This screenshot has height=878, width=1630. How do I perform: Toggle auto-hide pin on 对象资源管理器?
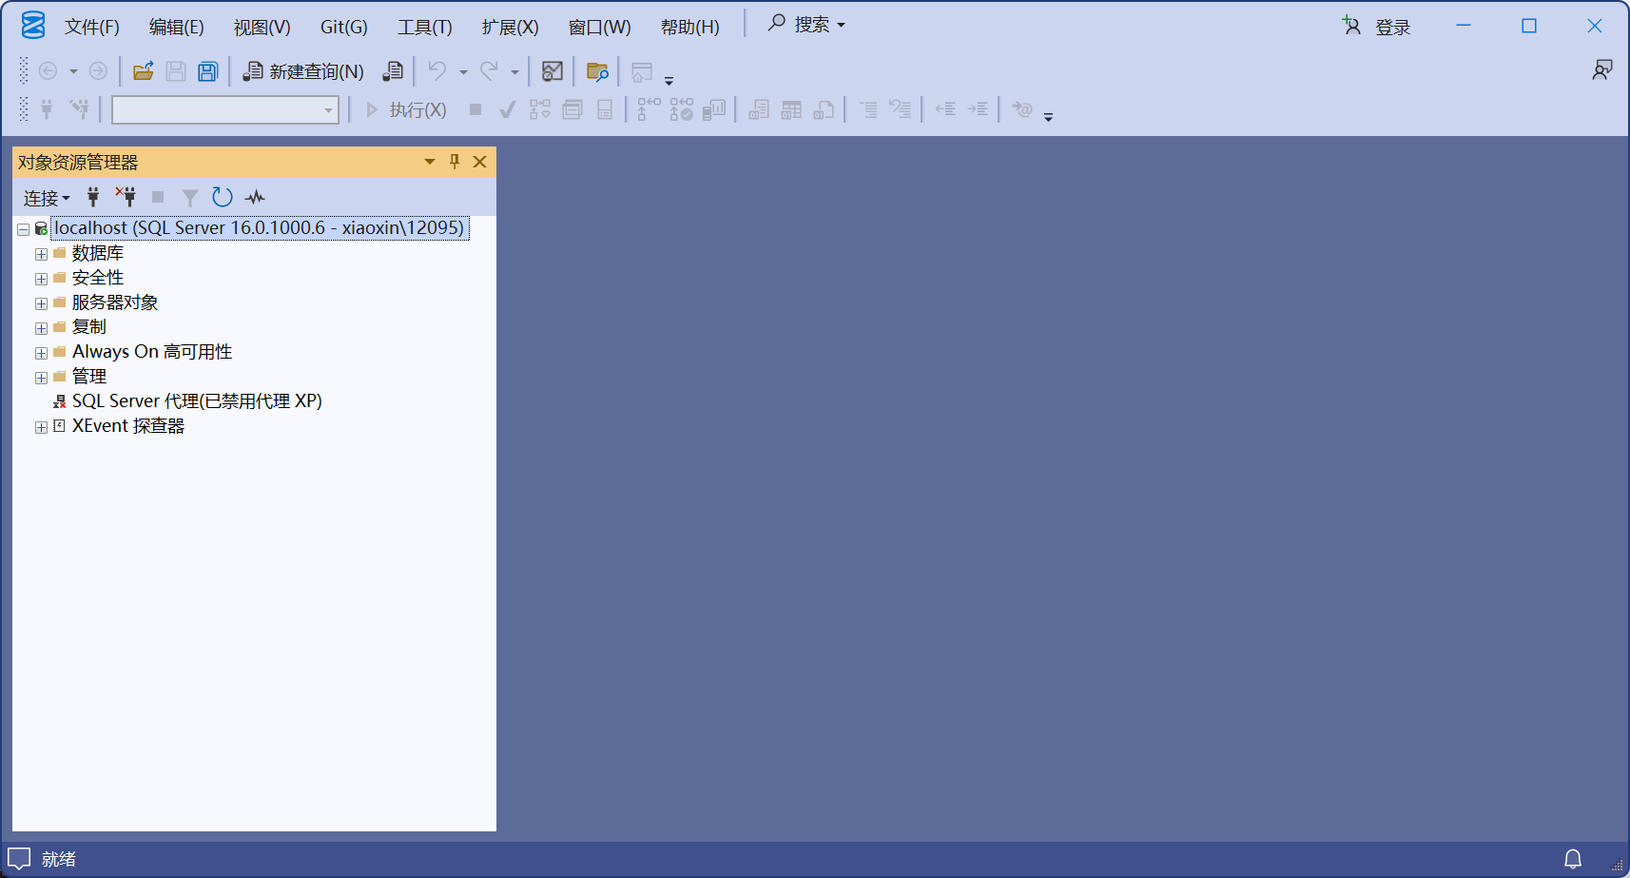pyautogui.click(x=455, y=162)
